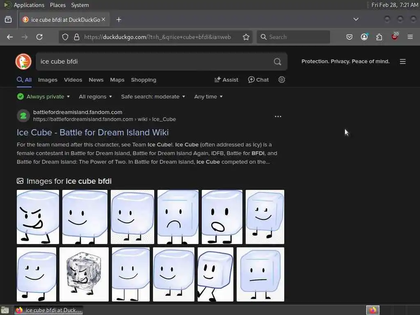The width and height of the screenshot is (420, 315).
Task: Expand the All regions dropdown
Action: coord(95,96)
